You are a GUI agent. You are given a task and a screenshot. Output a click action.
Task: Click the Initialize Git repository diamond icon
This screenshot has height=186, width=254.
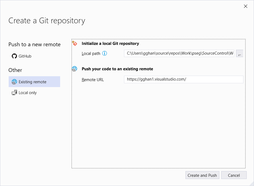click(x=74, y=43)
